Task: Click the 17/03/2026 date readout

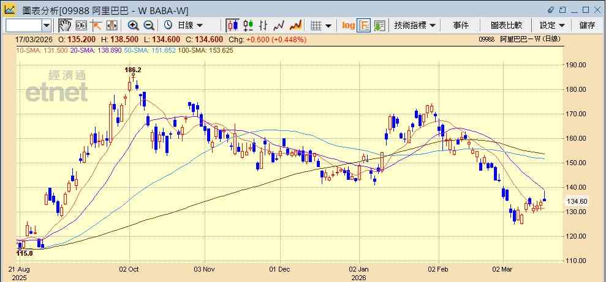Action: click(34, 39)
